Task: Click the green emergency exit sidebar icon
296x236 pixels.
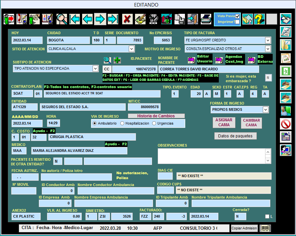Action: 285,71
